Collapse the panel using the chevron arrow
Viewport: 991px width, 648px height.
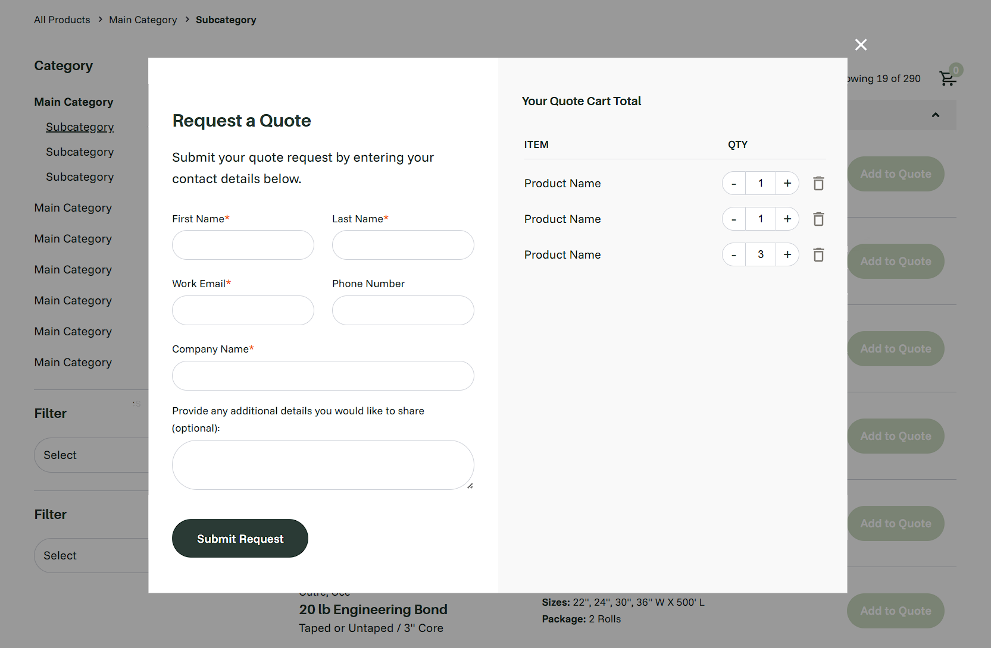tap(935, 115)
